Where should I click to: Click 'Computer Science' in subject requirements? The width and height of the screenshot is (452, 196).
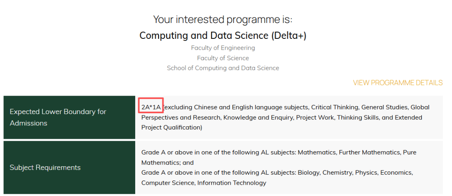(167, 183)
